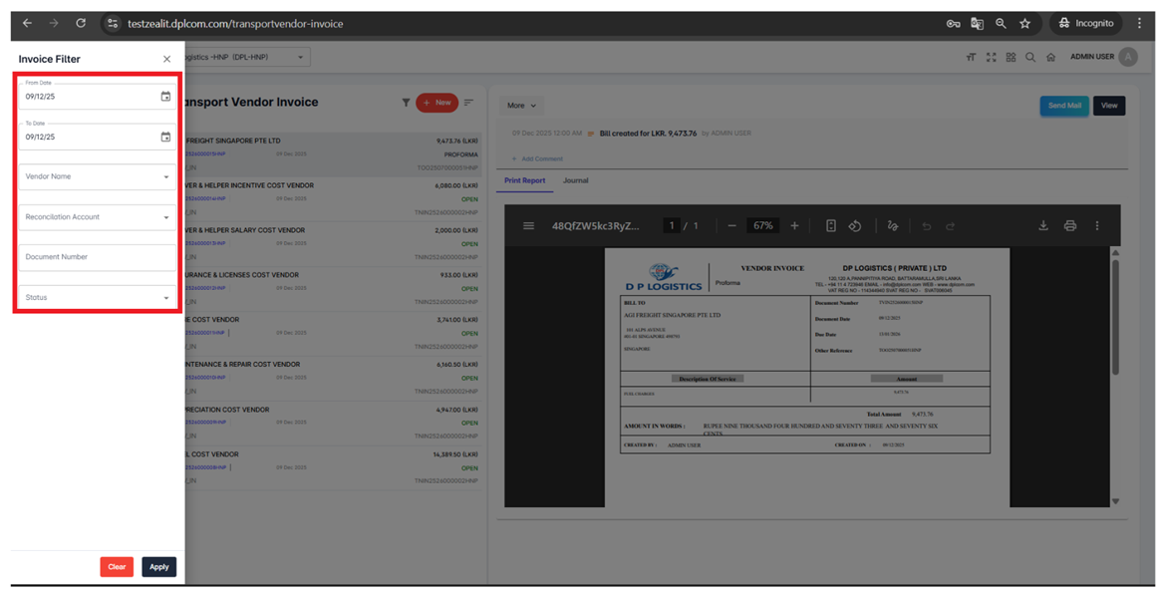
Task: Apply the invoice filter
Action: pyautogui.click(x=158, y=567)
